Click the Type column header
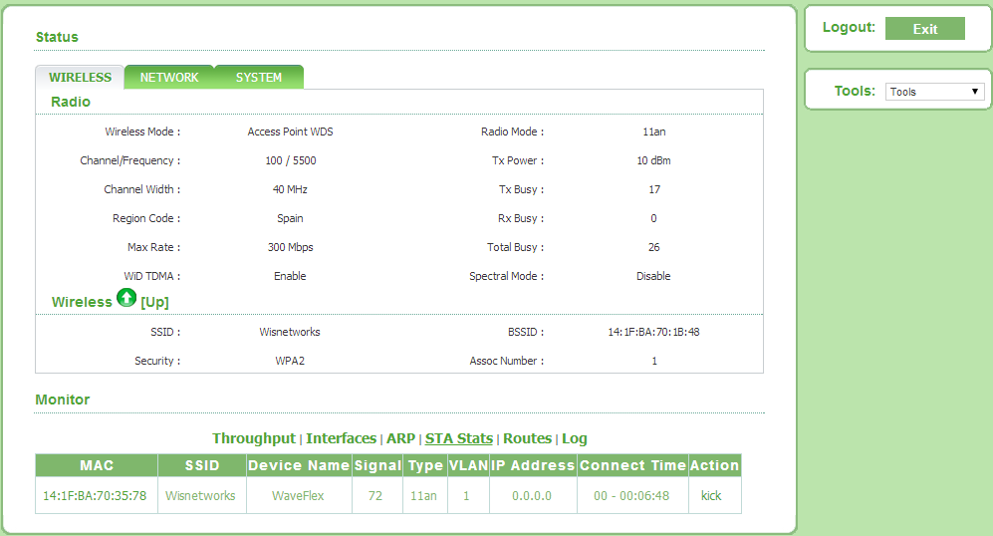Image resolution: width=993 pixels, height=536 pixels. 425,465
